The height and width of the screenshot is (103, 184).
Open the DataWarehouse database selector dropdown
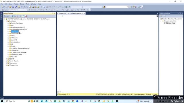[x=17, y=10]
